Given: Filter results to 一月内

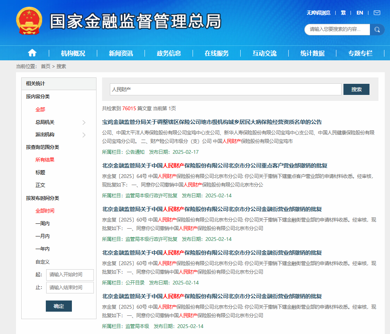Looking at the screenshot, I should click(42, 236).
